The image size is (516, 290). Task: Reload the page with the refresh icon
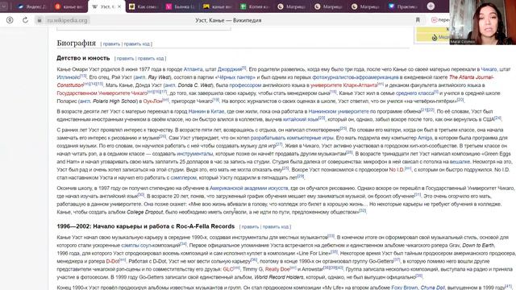pyautogui.click(x=25, y=20)
